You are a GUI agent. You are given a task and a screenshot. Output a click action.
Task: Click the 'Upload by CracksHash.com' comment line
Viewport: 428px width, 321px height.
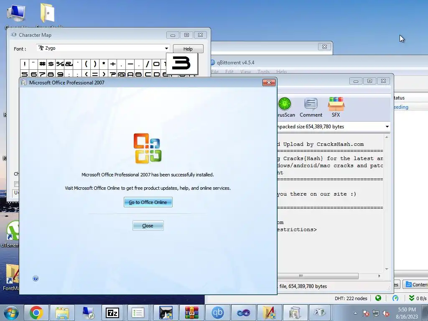click(324, 144)
